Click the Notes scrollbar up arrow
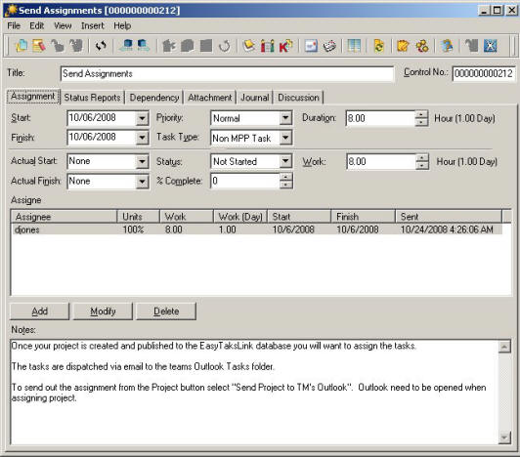The image size is (520, 457). tap(504, 347)
